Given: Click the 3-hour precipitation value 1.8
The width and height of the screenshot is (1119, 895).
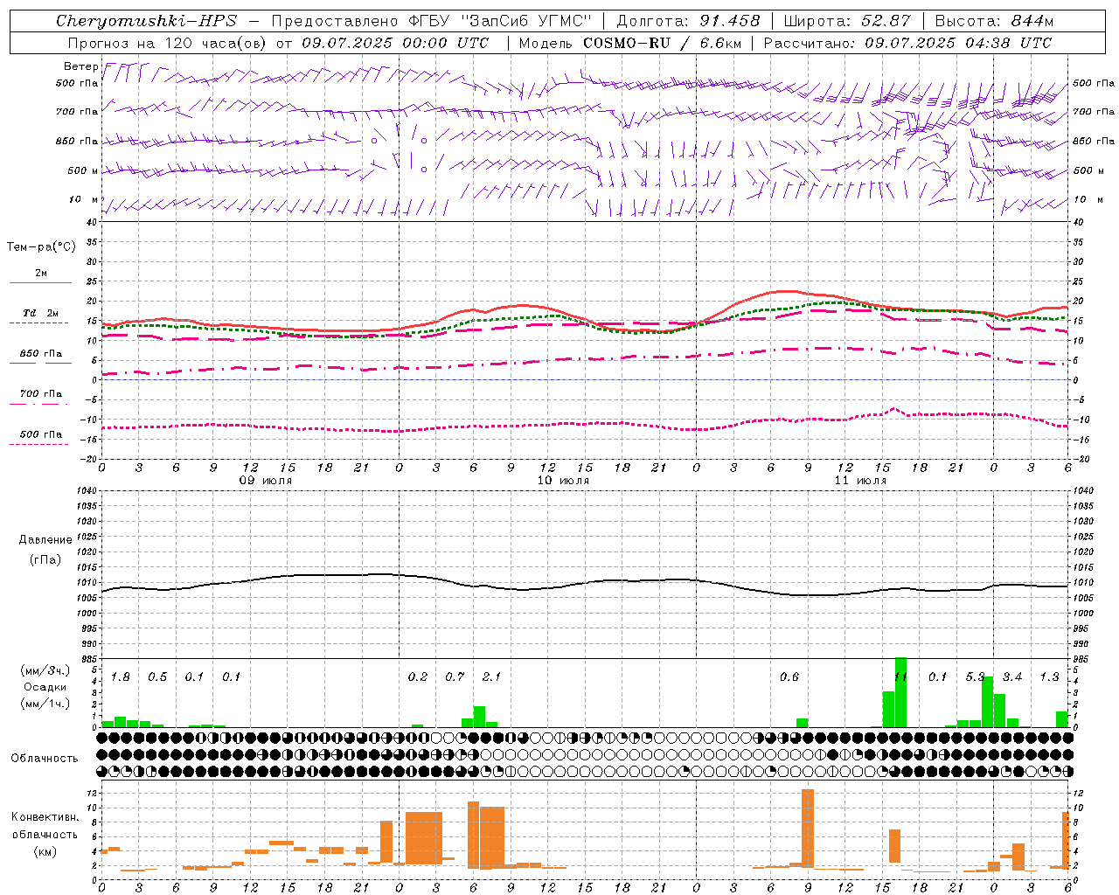Looking at the screenshot, I should coord(120,677).
